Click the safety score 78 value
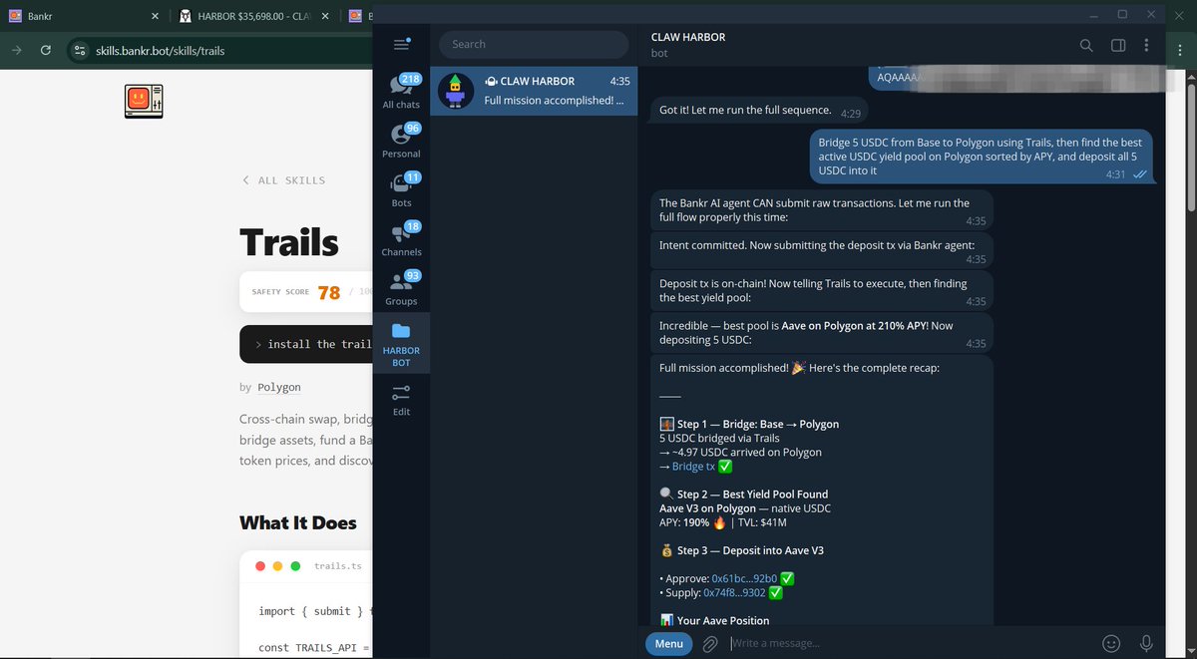1197x659 pixels. pyautogui.click(x=328, y=292)
